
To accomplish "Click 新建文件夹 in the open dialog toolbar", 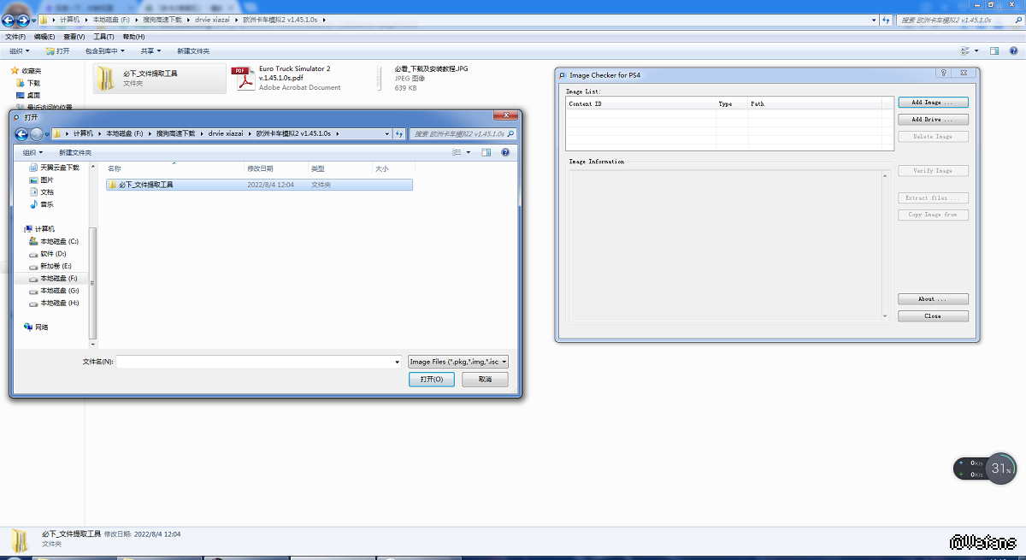I will click(x=75, y=152).
